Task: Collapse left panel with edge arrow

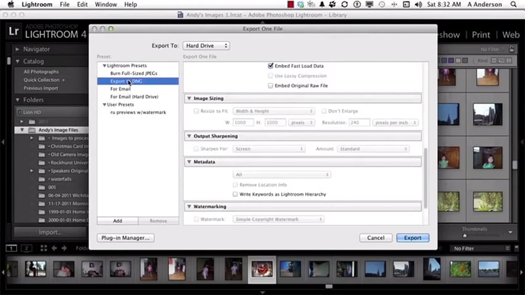Action: (x=2, y=142)
